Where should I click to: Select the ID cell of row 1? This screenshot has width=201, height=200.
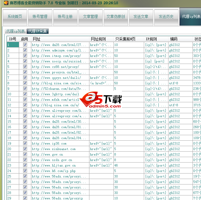[13, 45]
